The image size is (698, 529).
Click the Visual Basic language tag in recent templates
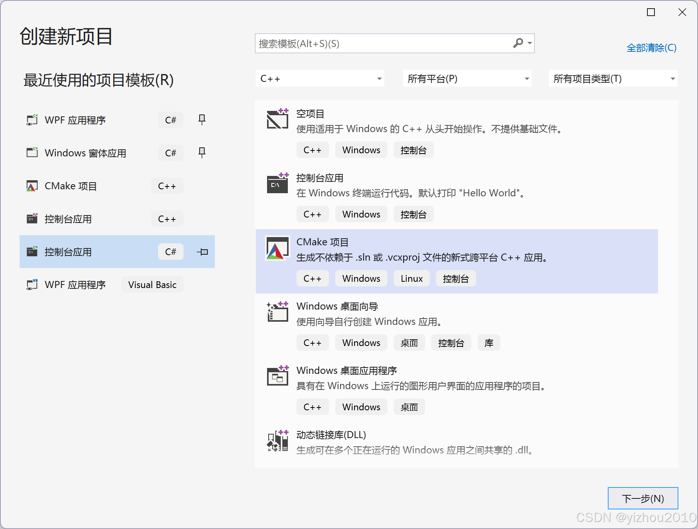pyautogui.click(x=152, y=284)
